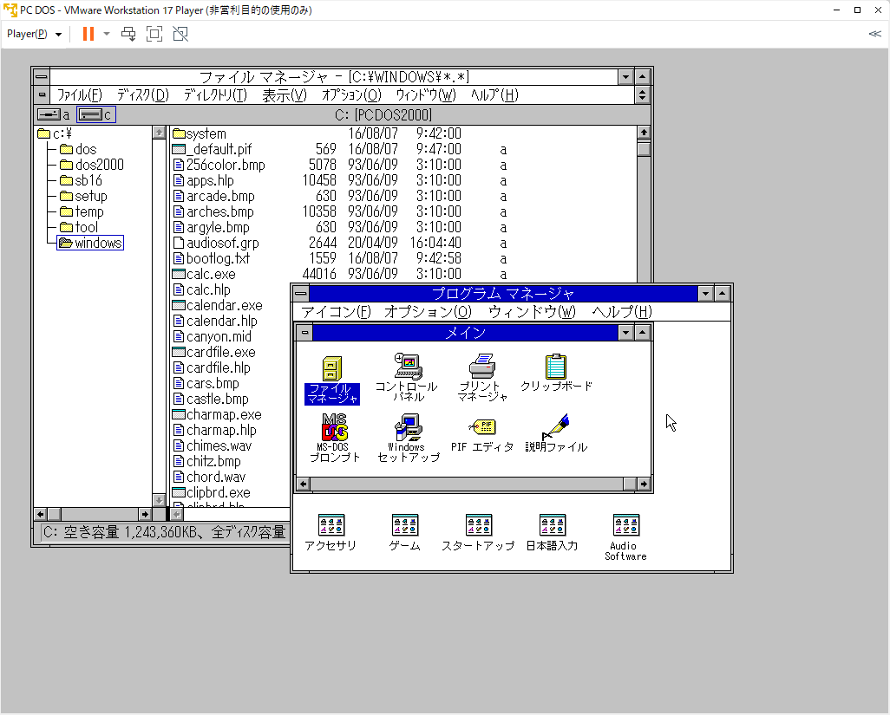890x715 pixels.
Task: Select the file chimes.wav
Action: pos(212,445)
